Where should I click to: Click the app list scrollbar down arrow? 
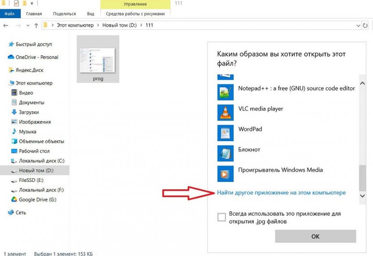pyautogui.click(x=362, y=196)
